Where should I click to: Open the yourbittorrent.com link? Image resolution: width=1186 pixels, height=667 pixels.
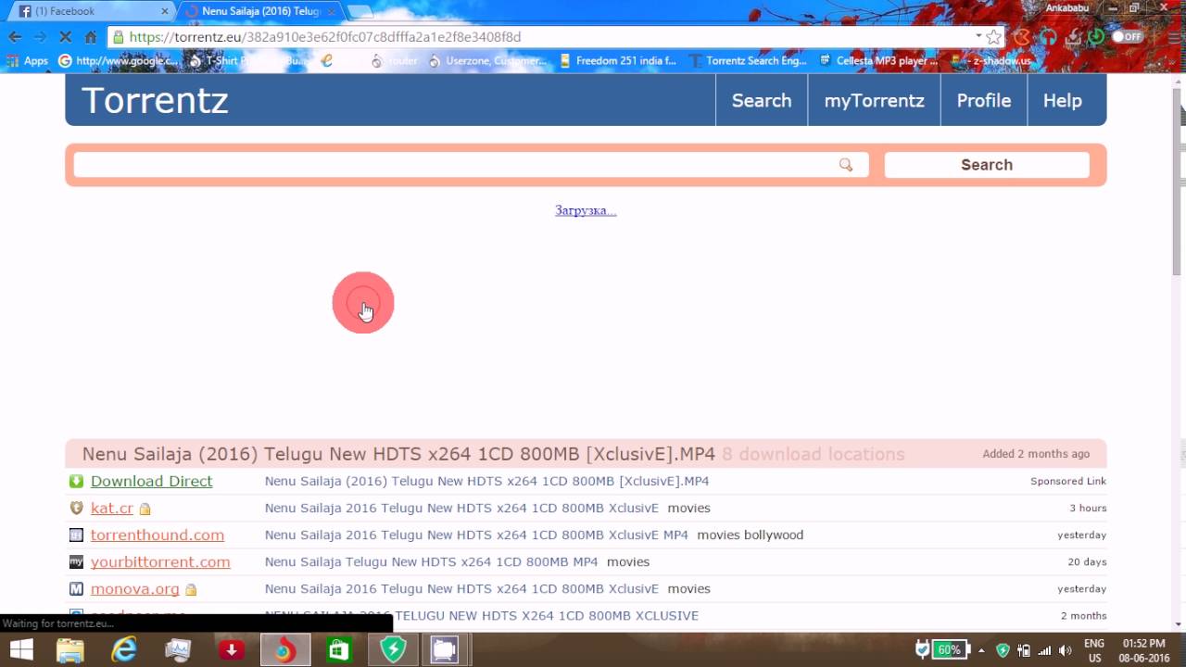pyautogui.click(x=160, y=561)
